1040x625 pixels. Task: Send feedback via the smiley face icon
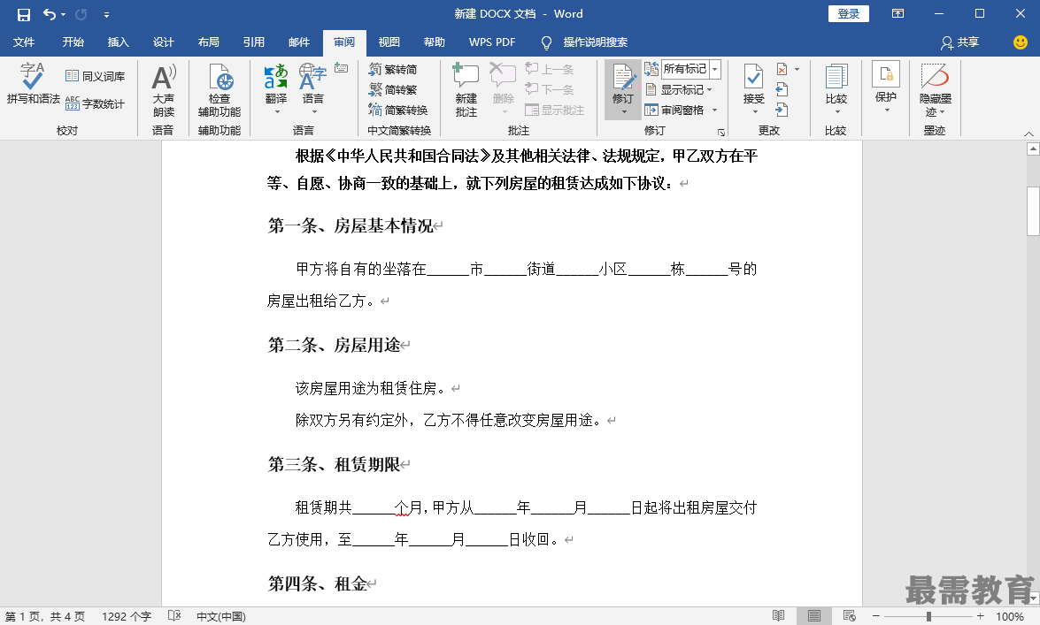pos(1021,42)
